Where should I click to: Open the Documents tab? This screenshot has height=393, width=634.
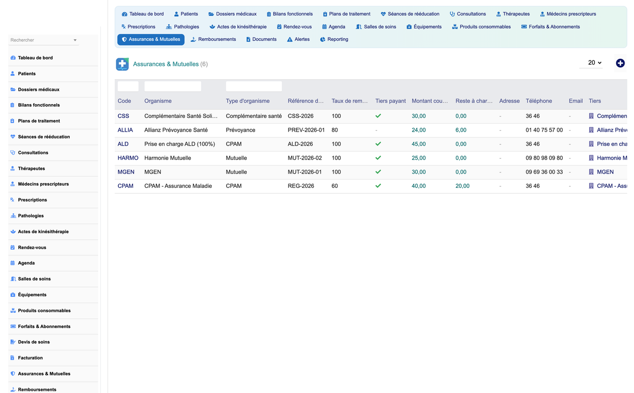coord(261,39)
